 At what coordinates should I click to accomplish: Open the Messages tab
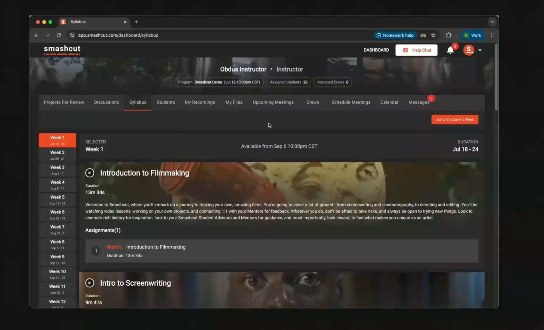click(x=419, y=102)
